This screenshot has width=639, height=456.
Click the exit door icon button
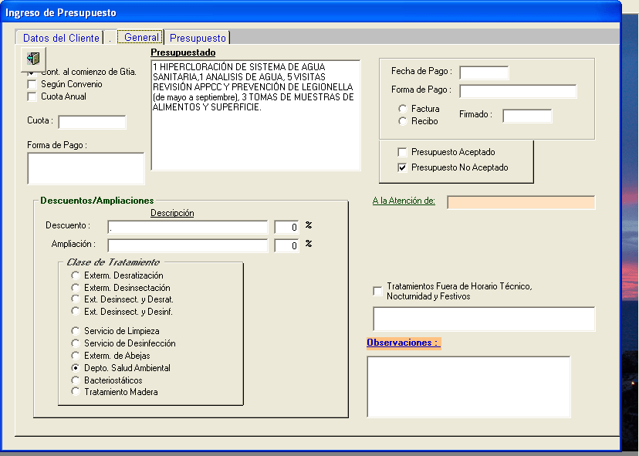[33, 59]
